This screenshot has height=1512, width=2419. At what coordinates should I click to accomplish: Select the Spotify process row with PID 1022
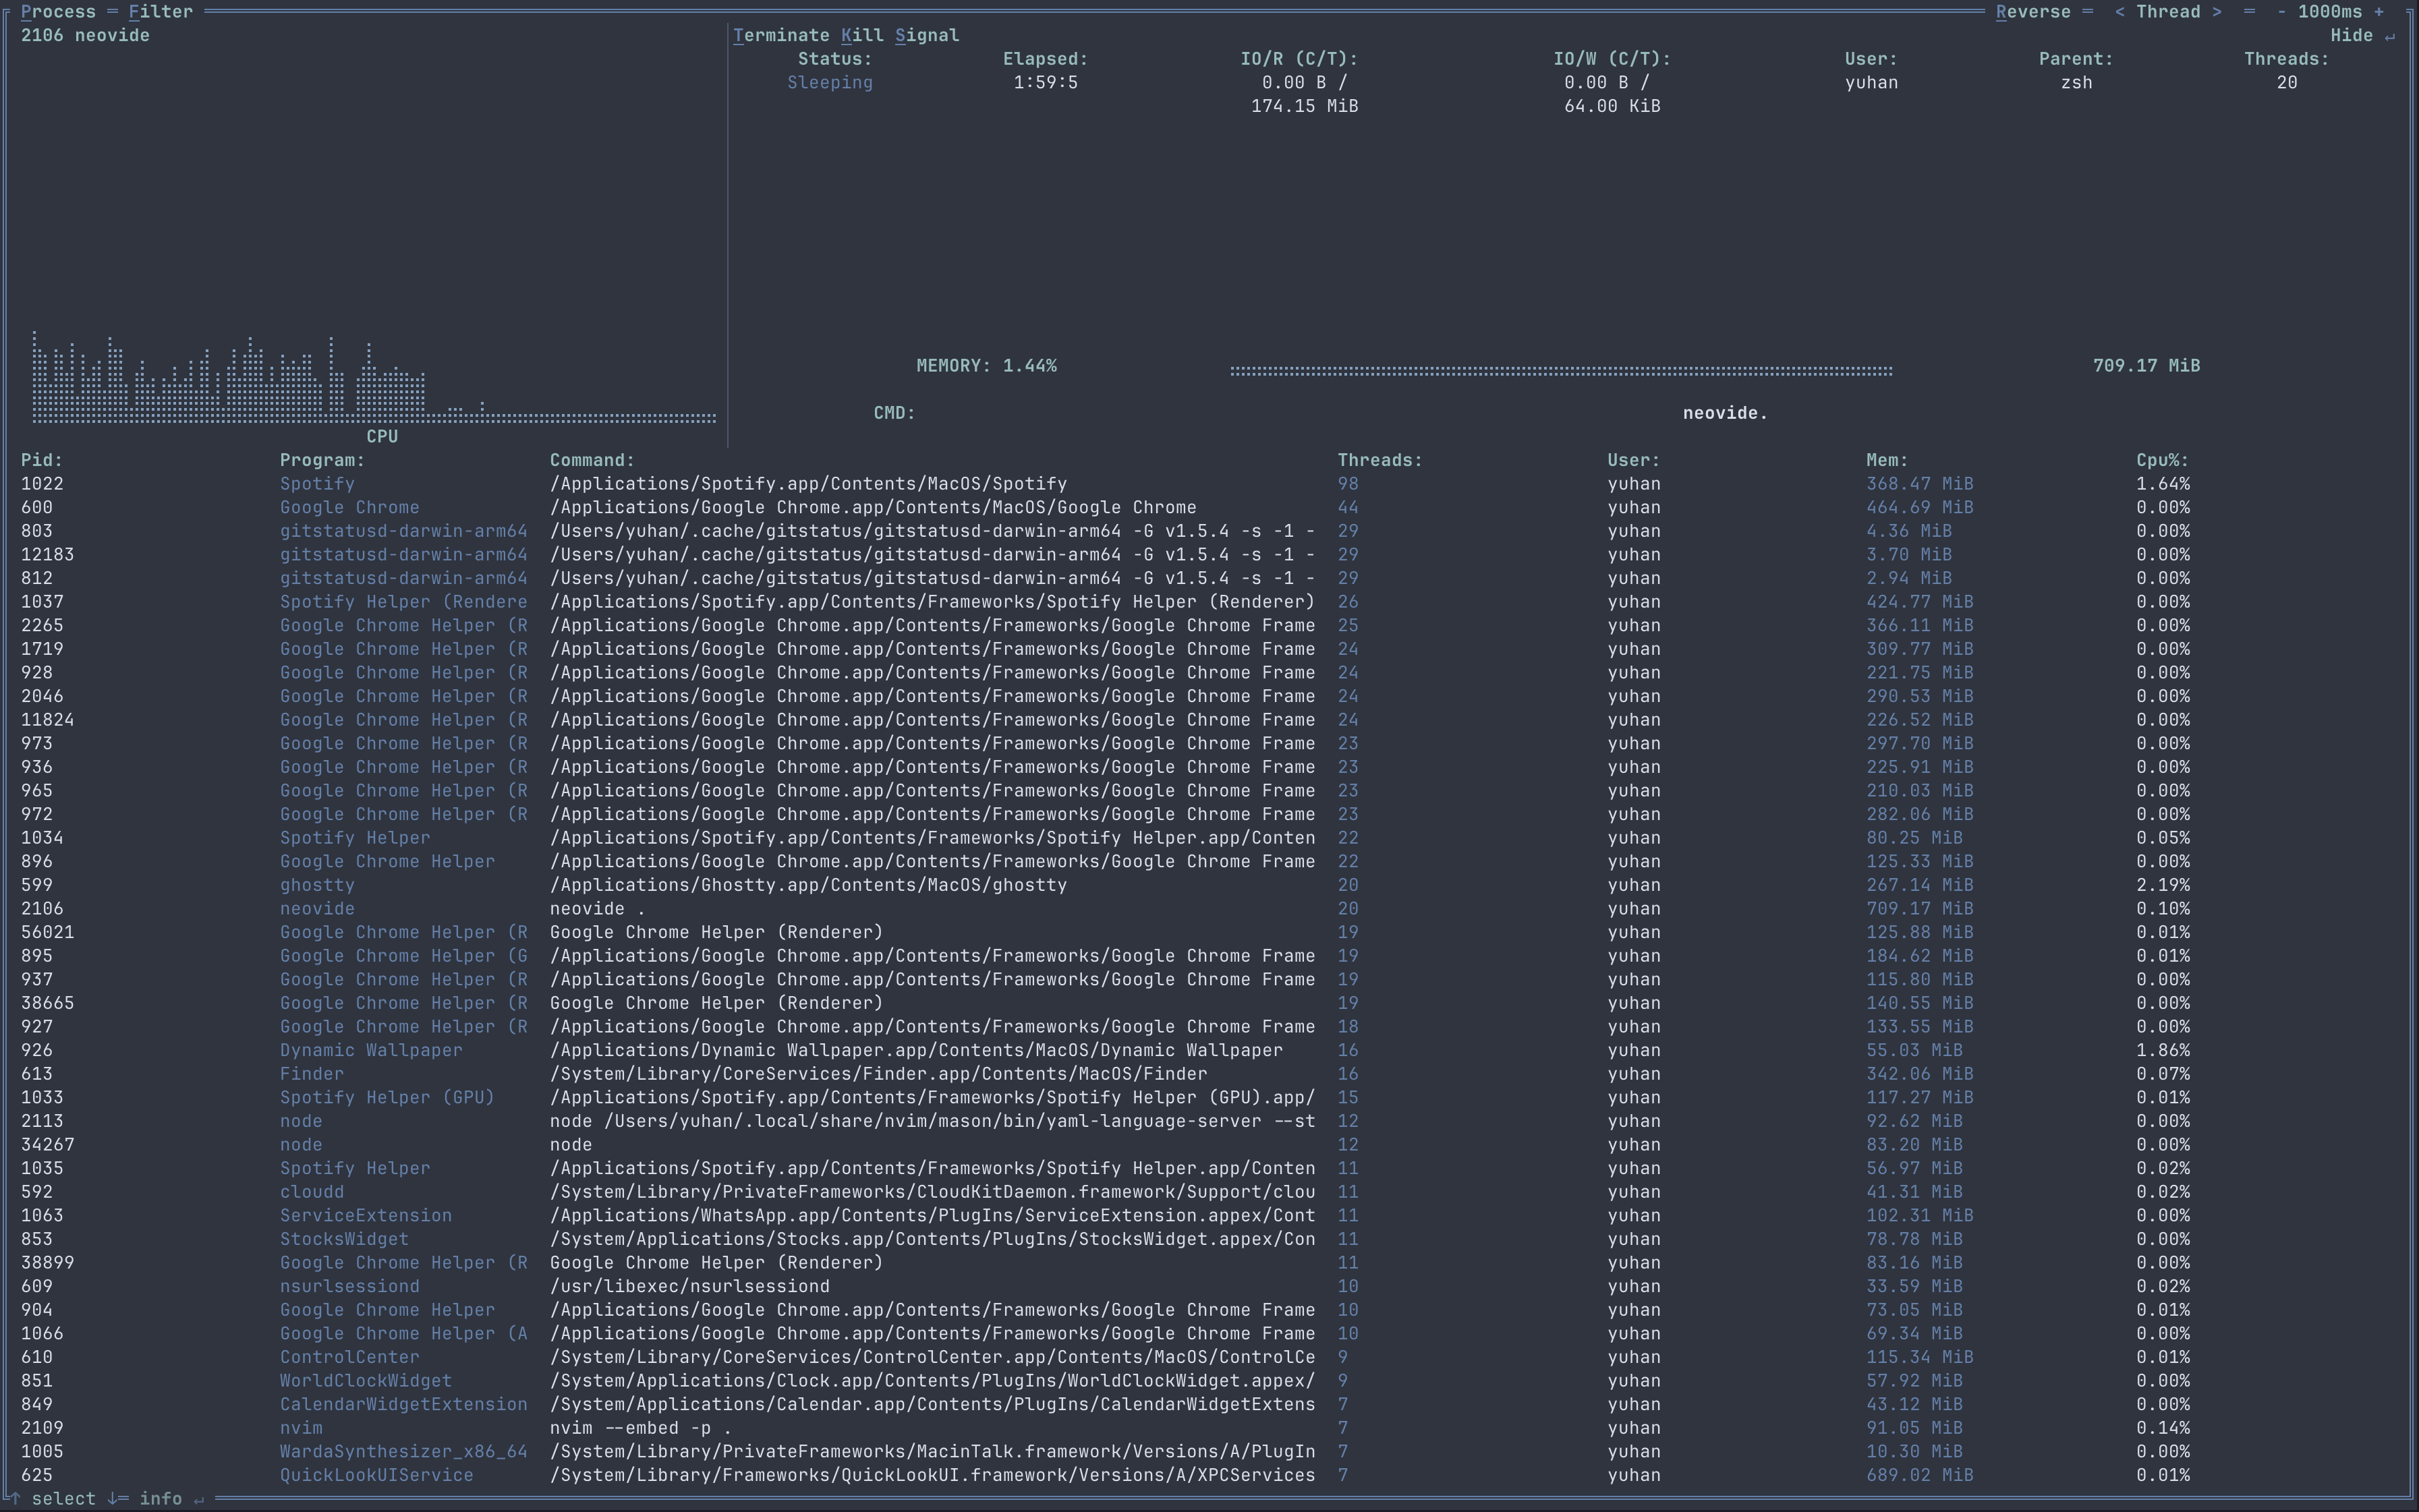[660, 484]
